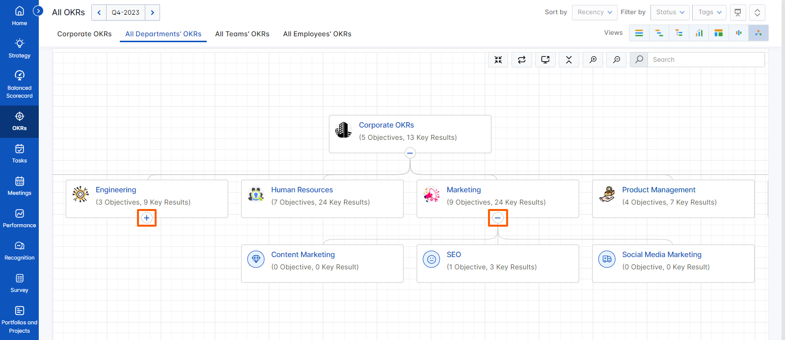The height and width of the screenshot is (340, 785).
Task: Switch to the cascaded hierarchy view icon
Action: point(659,33)
